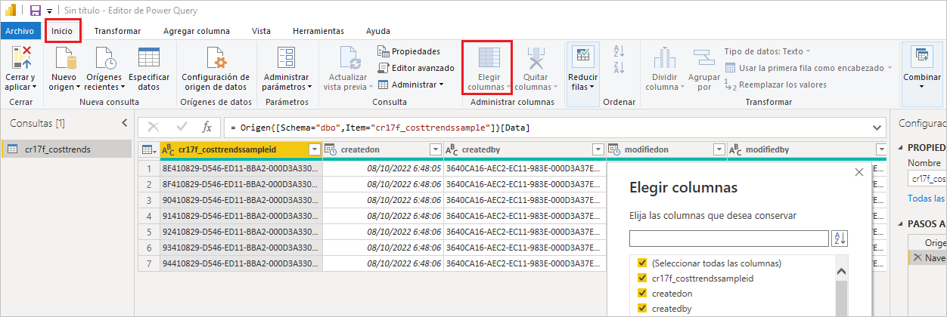The height and width of the screenshot is (317, 947).
Task: Open filter dropdown for modifiedon column
Action: click(x=719, y=149)
